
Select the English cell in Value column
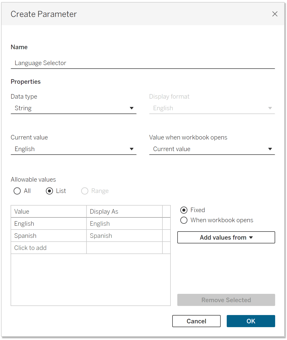click(49, 223)
